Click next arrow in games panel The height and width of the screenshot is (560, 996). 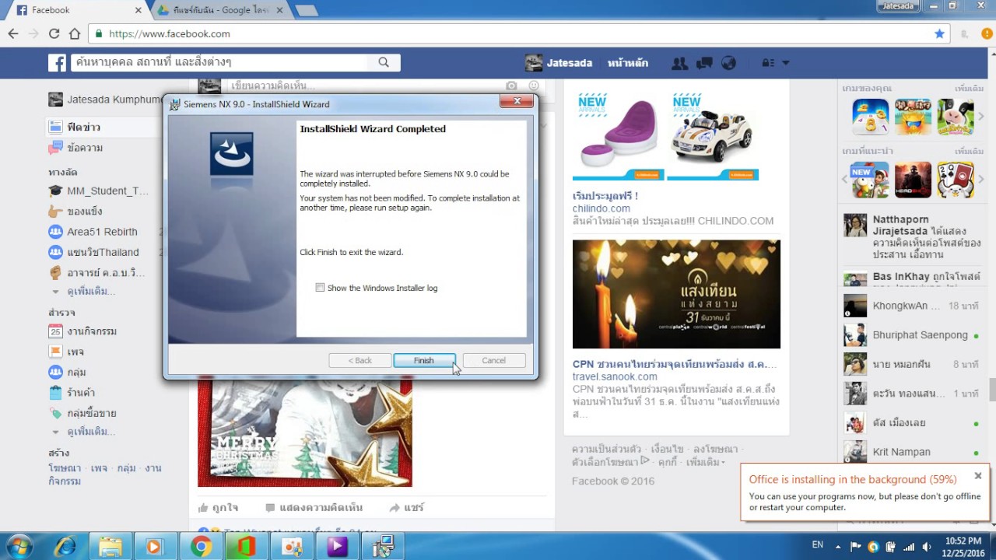(x=981, y=117)
